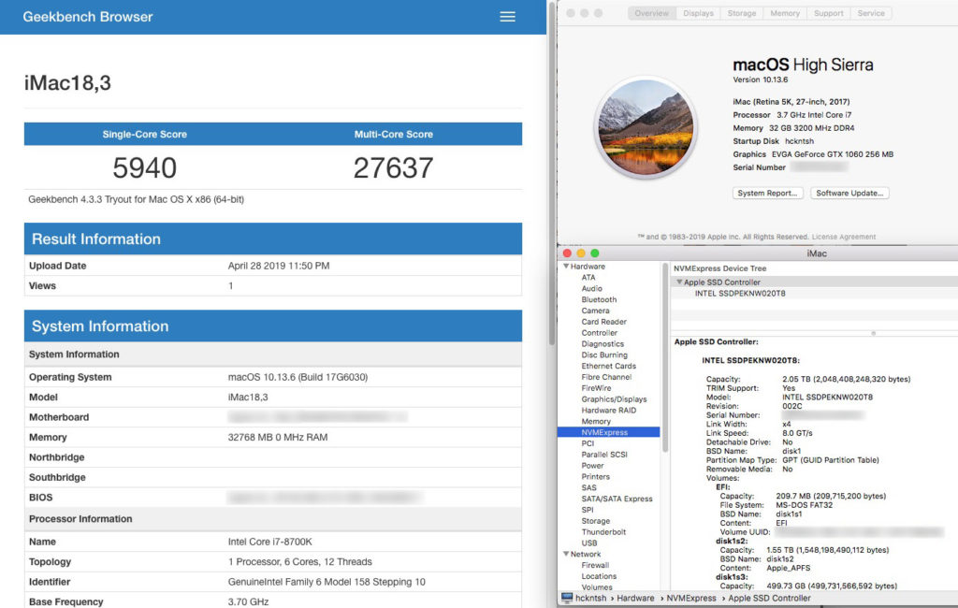Switch to the Service tab
The width and height of the screenshot is (958, 608).
[x=871, y=13]
